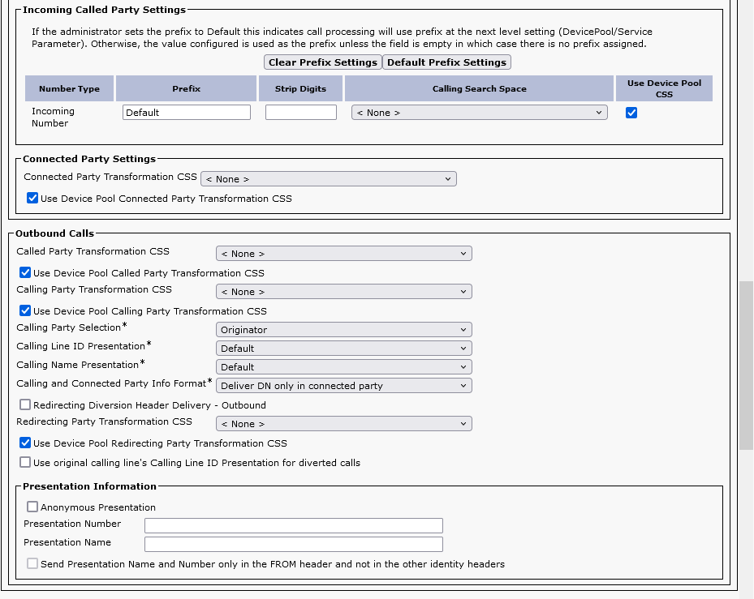Toggle Use Device Pool Redirecting Party Transformation CSS
754x599 pixels.
(x=25, y=443)
